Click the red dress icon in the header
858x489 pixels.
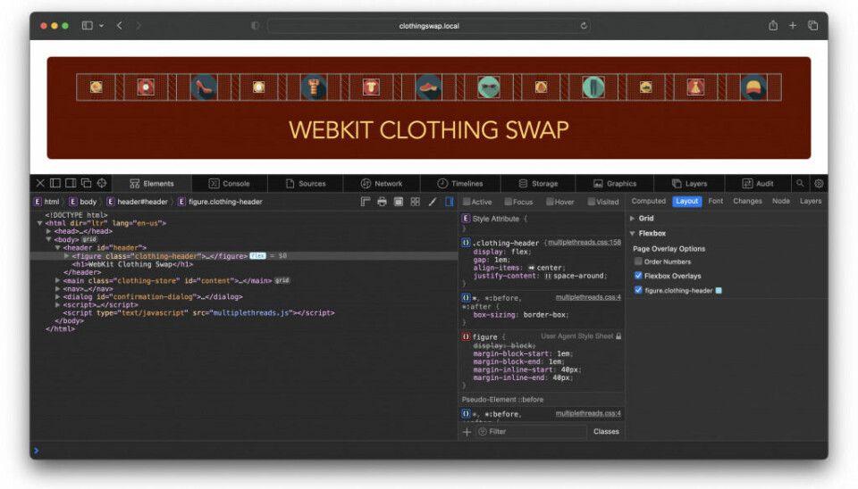tap(695, 87)
